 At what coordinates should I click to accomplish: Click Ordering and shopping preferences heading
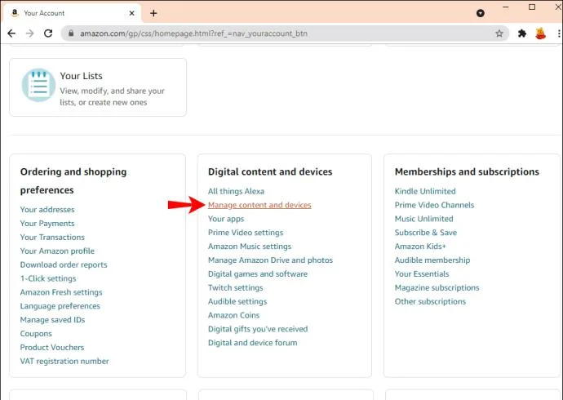point(73,181)
